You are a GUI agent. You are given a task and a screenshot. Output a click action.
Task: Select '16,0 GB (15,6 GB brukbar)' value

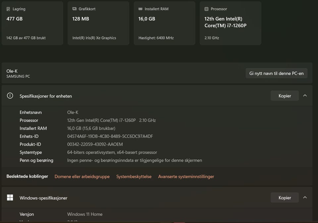coord(91,128)
